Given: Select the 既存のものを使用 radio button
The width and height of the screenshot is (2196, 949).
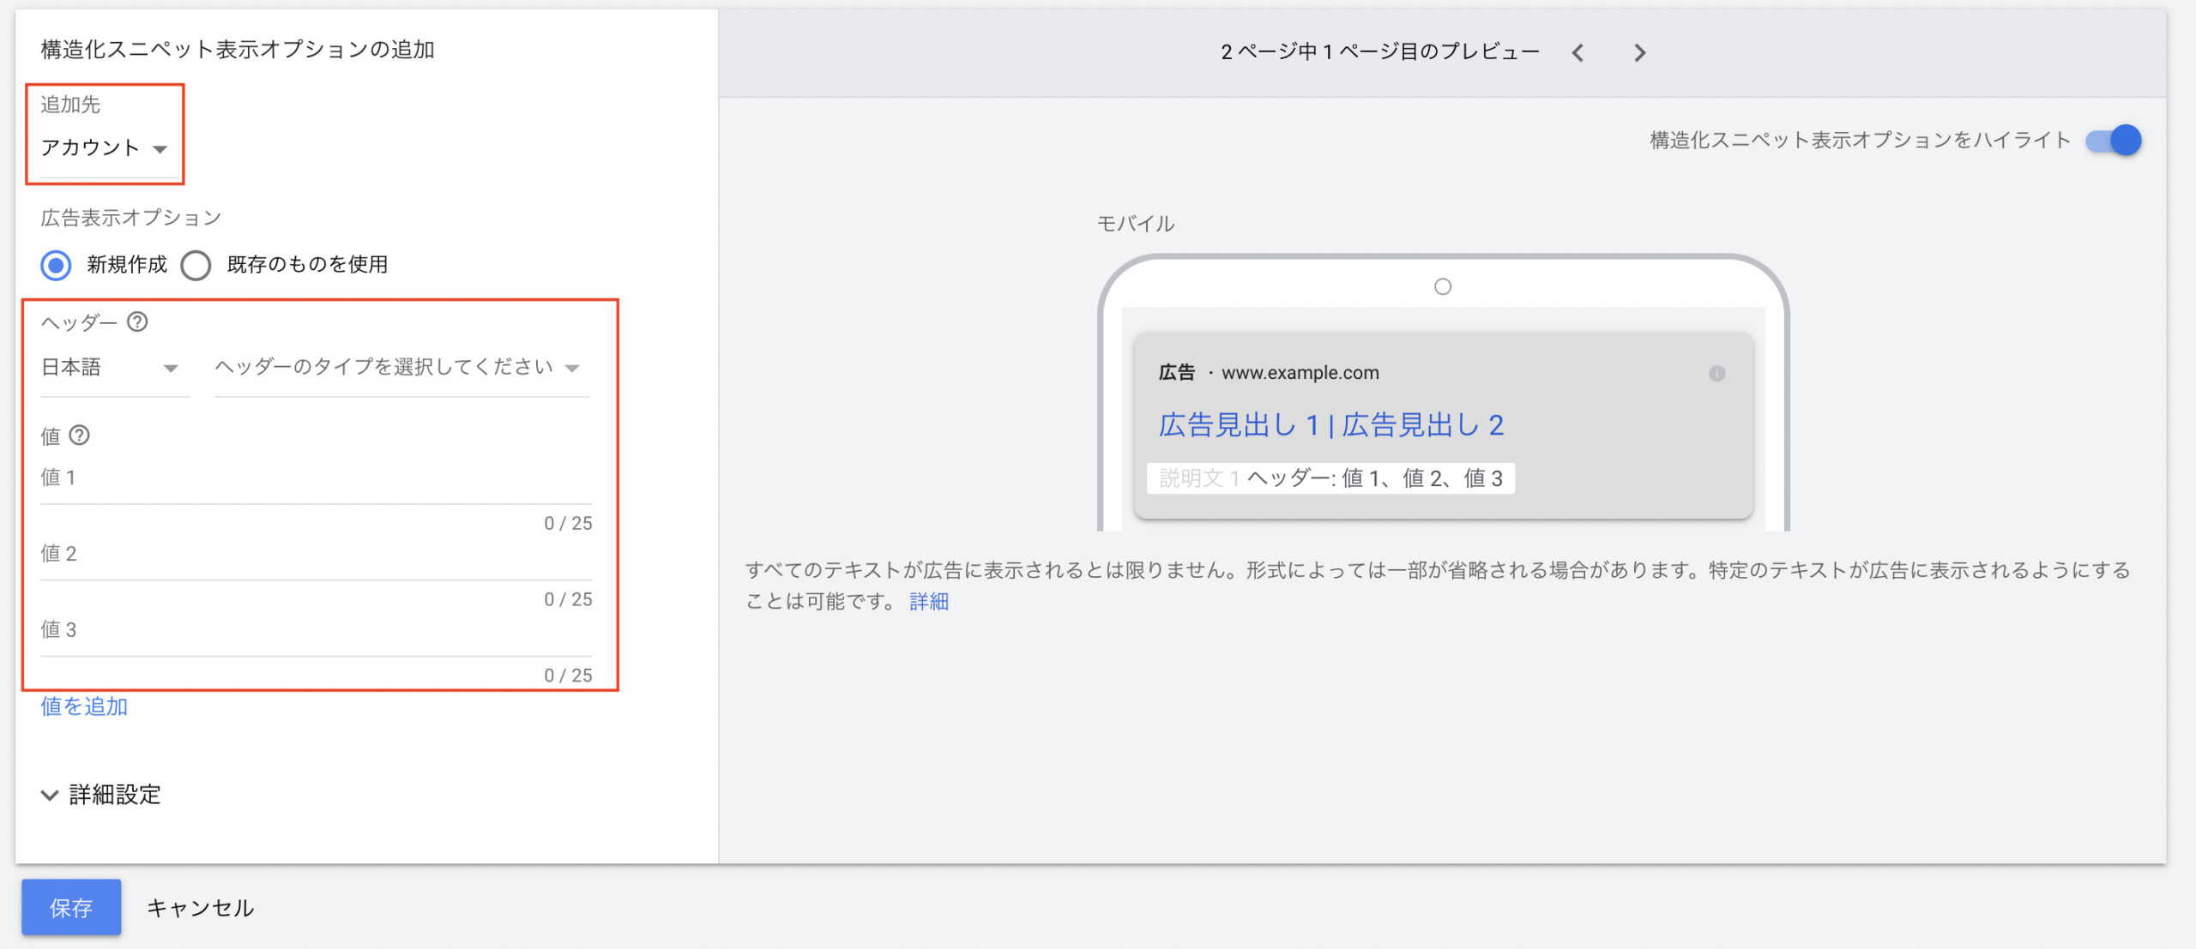Looking at the screenshot, I should coord(196,265).
